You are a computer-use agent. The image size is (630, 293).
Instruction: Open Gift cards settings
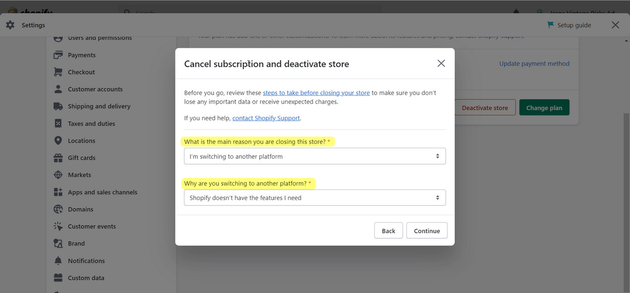pyautogui.click(x=81, y=158)
